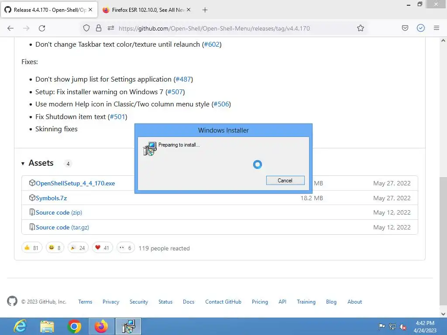447x335 pixels.
Task: Open the Pricing footer link
Action: (x=260, y=302)
